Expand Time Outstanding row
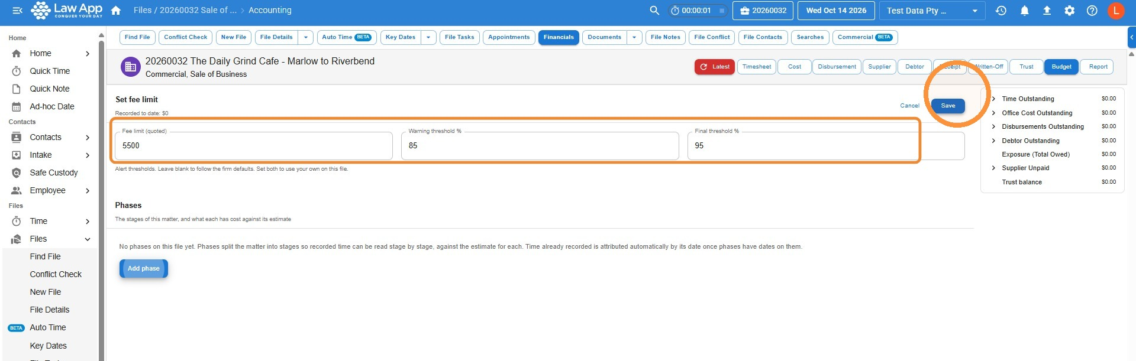This screenshot has width=1136, height=361. (993, 99)
